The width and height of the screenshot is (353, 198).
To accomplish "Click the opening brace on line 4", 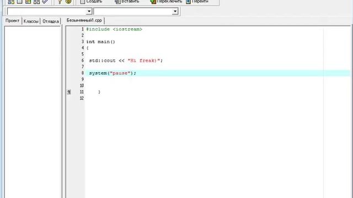I will [88, 48].
